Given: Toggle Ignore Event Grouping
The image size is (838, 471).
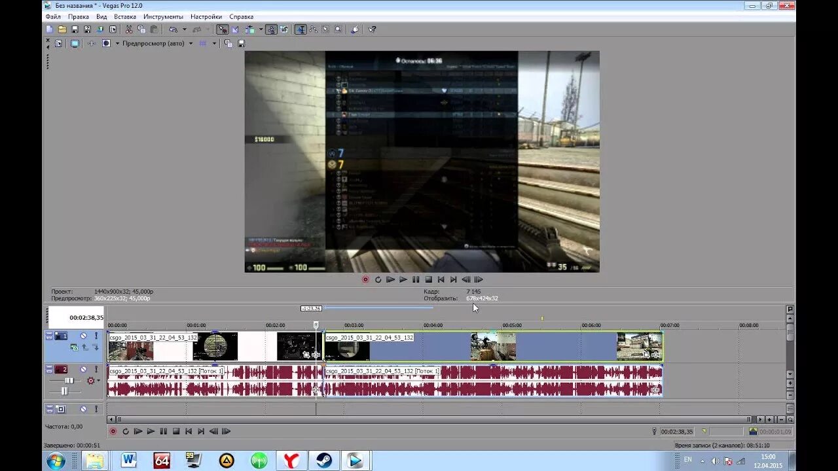Looking at the screenshot, I should click(x=283, y=29).
